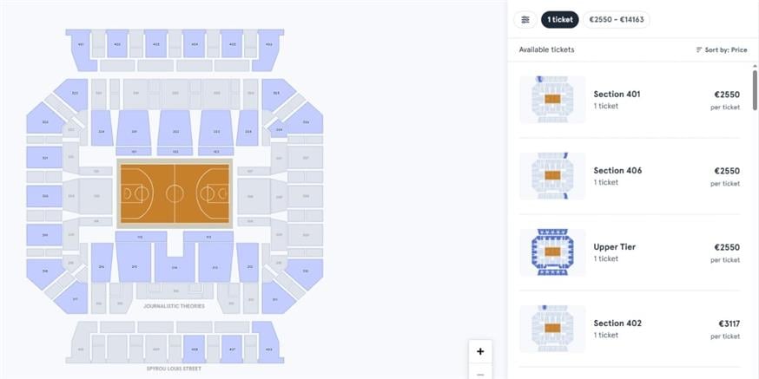This screenshot has width=759, height=379.
Task: Zoom out with the minus button
Action: click(480, 374)
